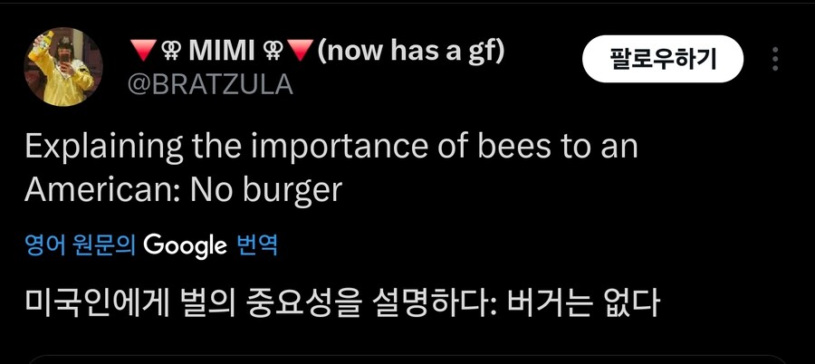The height and width of the screenshot is (364, 815).
Task: Open the three-dot more options menu
Action: [775, 60]
